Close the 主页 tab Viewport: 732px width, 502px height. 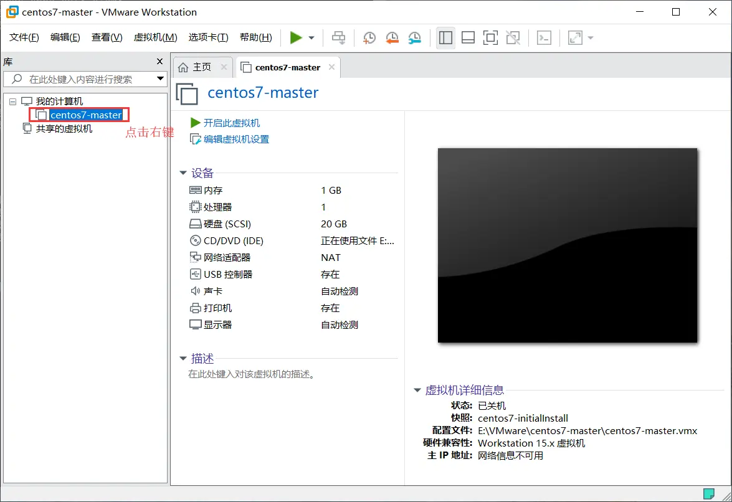tap(224, 67)
